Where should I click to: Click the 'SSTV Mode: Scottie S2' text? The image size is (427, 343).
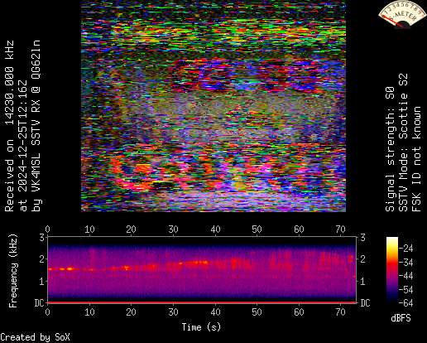tap(403, 143)
